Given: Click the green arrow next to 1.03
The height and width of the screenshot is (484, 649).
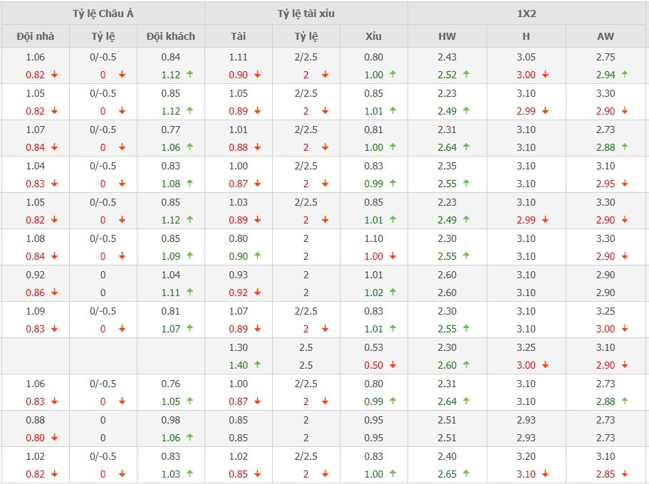Looking at the screenshot, I should 190,474.
